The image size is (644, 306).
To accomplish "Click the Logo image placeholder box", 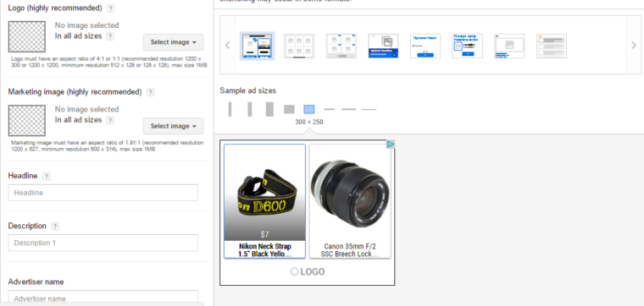I will tap(27, 36).
